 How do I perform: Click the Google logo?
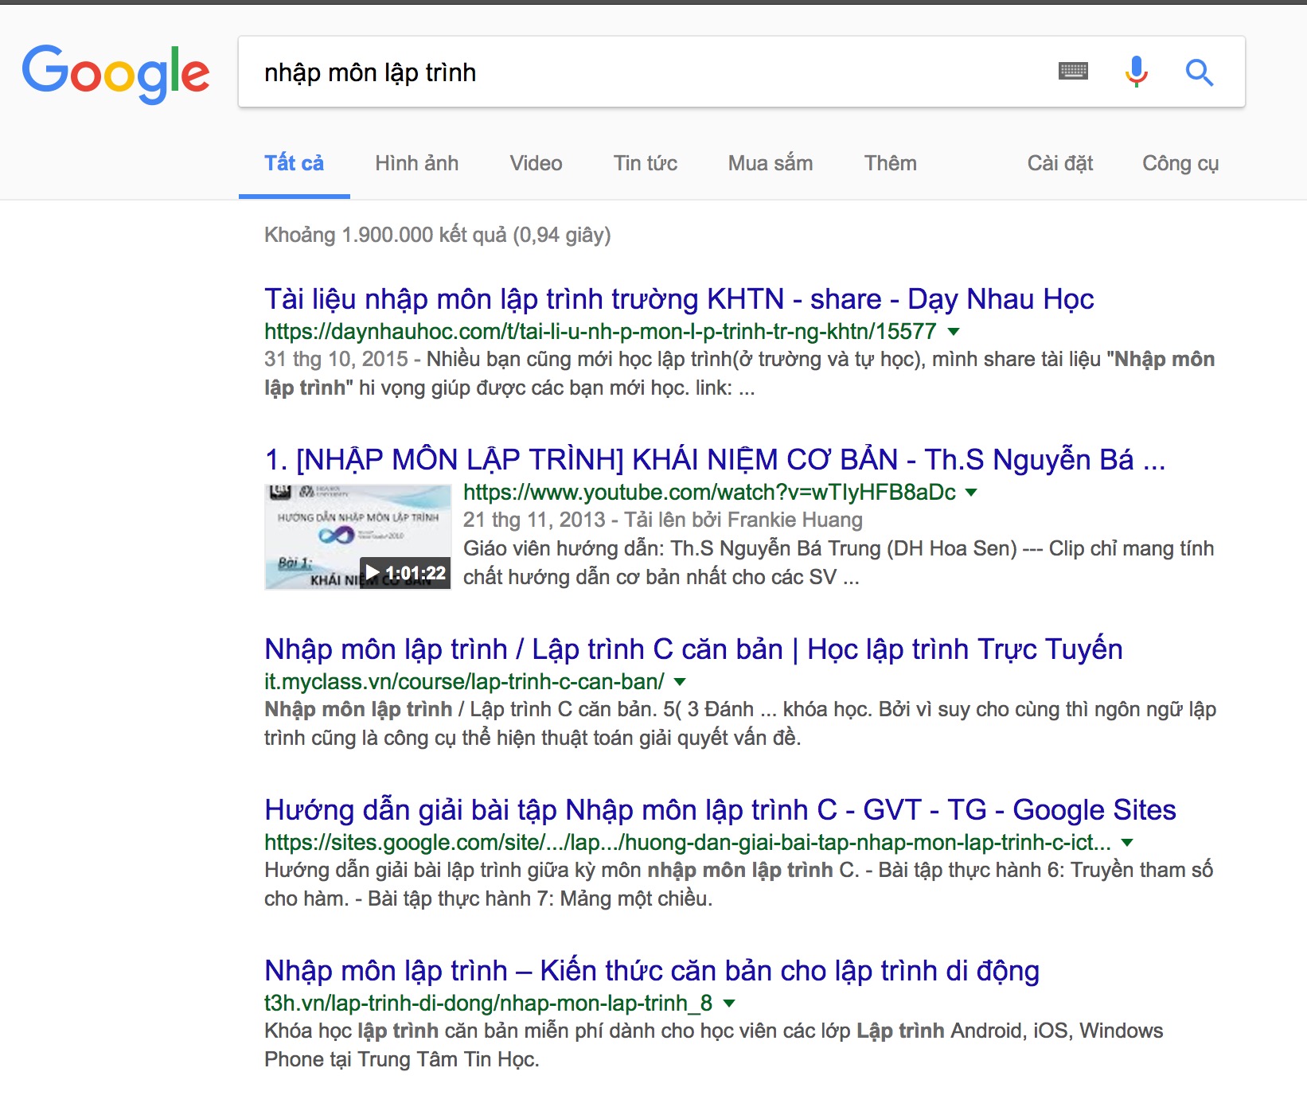(x=116, y=73)
